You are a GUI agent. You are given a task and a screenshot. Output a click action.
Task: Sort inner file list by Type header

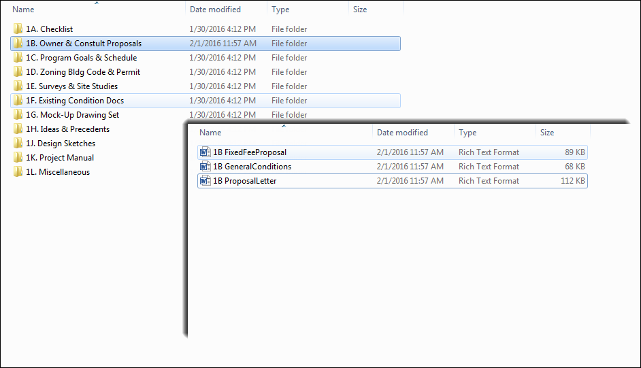[x=467, y=133]
